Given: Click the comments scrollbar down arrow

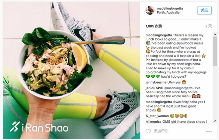Looking at the screenshot, I should 215,121.
